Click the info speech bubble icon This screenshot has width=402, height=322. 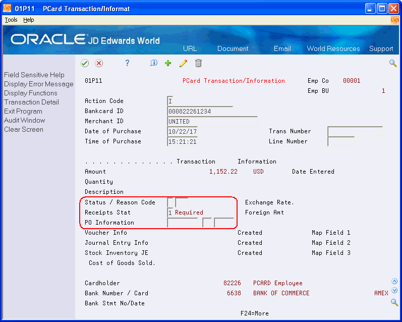154,63
